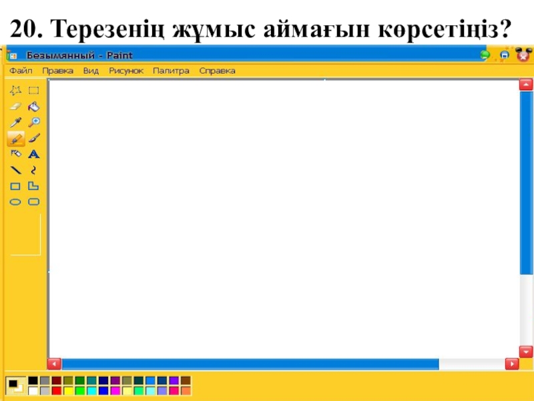Select the teal color swatch
The height and width of the screenshot is (401, 534).
click(91, 380)
